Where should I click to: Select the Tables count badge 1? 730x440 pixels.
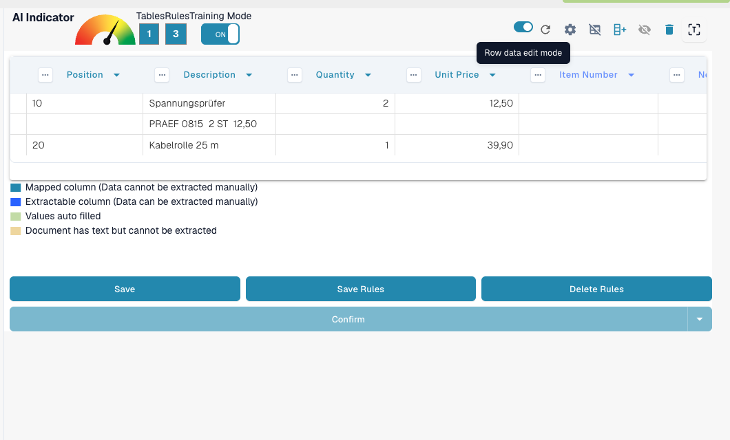pyautogui.click(x=149, y=34)
